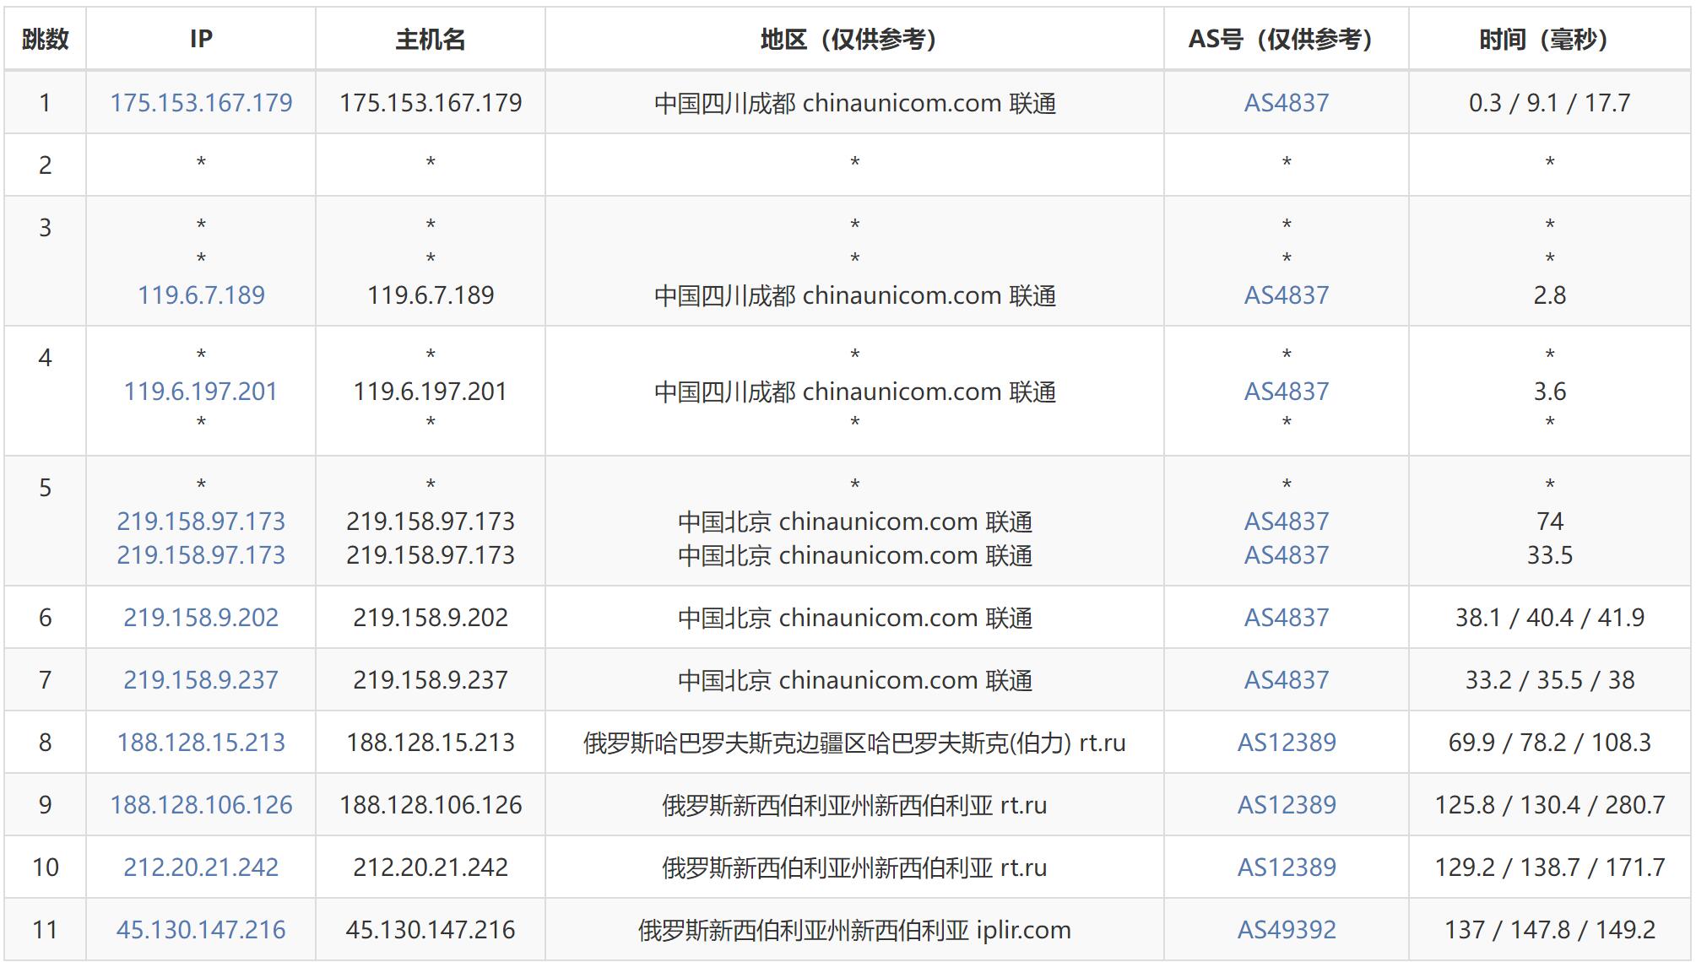
Task: Select the time value 129.2 / 138.7 / 171.7
Action: [1550, 867]
